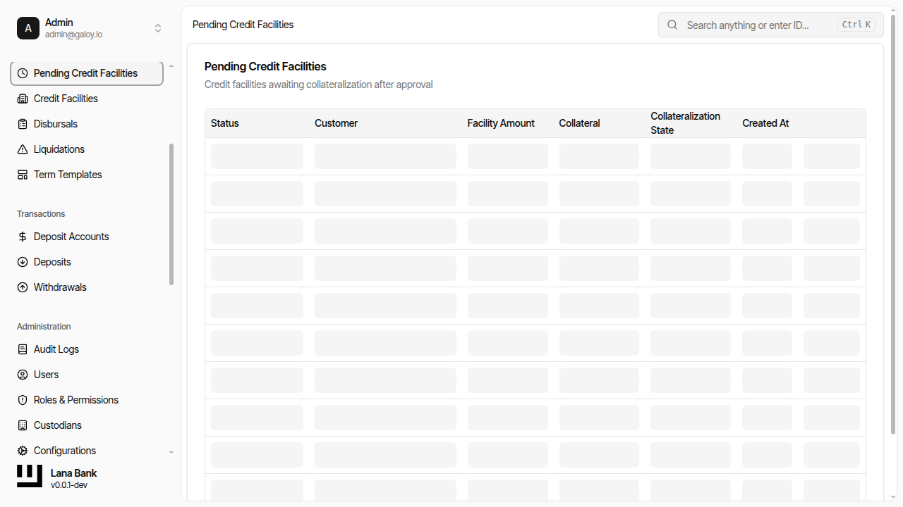Switch to Term Templates
Viewport: 903px width, 507px height.
click(68, 175)
